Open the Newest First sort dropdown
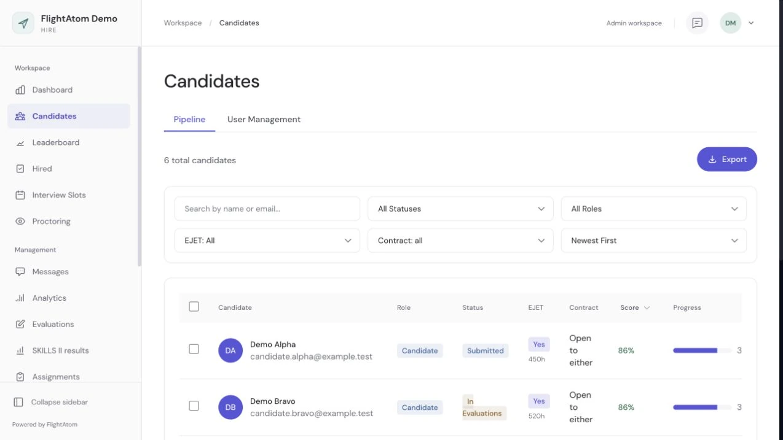Image resolution: width=783 pixels, height=440 pixels. pyautogui.click(x=654, y=241)
